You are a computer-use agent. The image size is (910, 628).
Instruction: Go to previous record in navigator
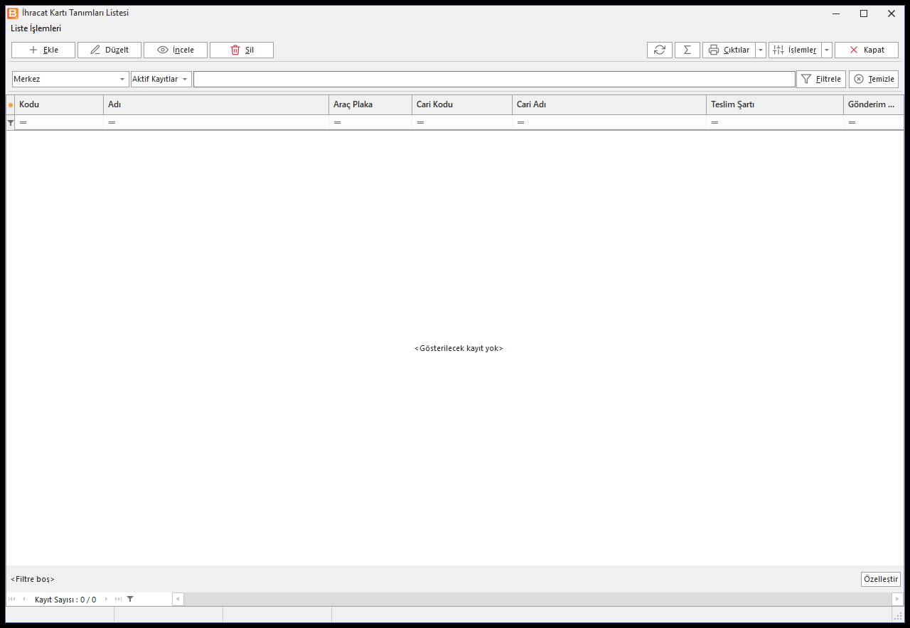point(23,599)
